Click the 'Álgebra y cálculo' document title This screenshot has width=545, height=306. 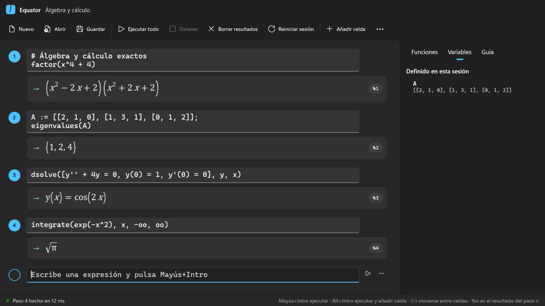tap(68, 10)
